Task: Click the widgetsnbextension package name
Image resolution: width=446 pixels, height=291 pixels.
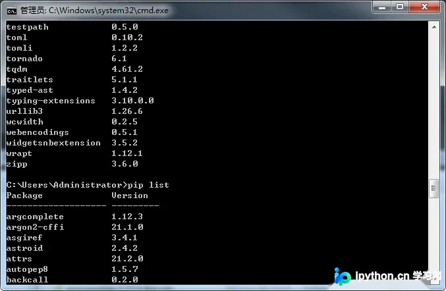Action: coord(53,143)
